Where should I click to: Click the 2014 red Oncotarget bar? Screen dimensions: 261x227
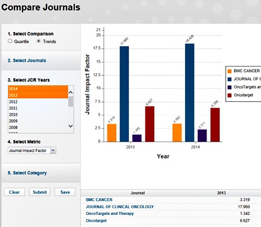click(215, 125)
